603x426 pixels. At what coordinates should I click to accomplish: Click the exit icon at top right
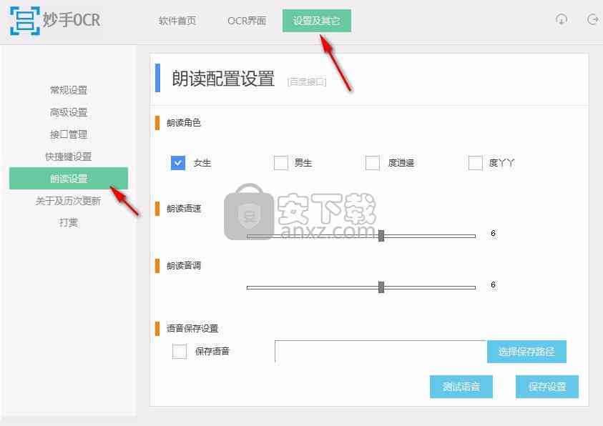pos(593,19)
